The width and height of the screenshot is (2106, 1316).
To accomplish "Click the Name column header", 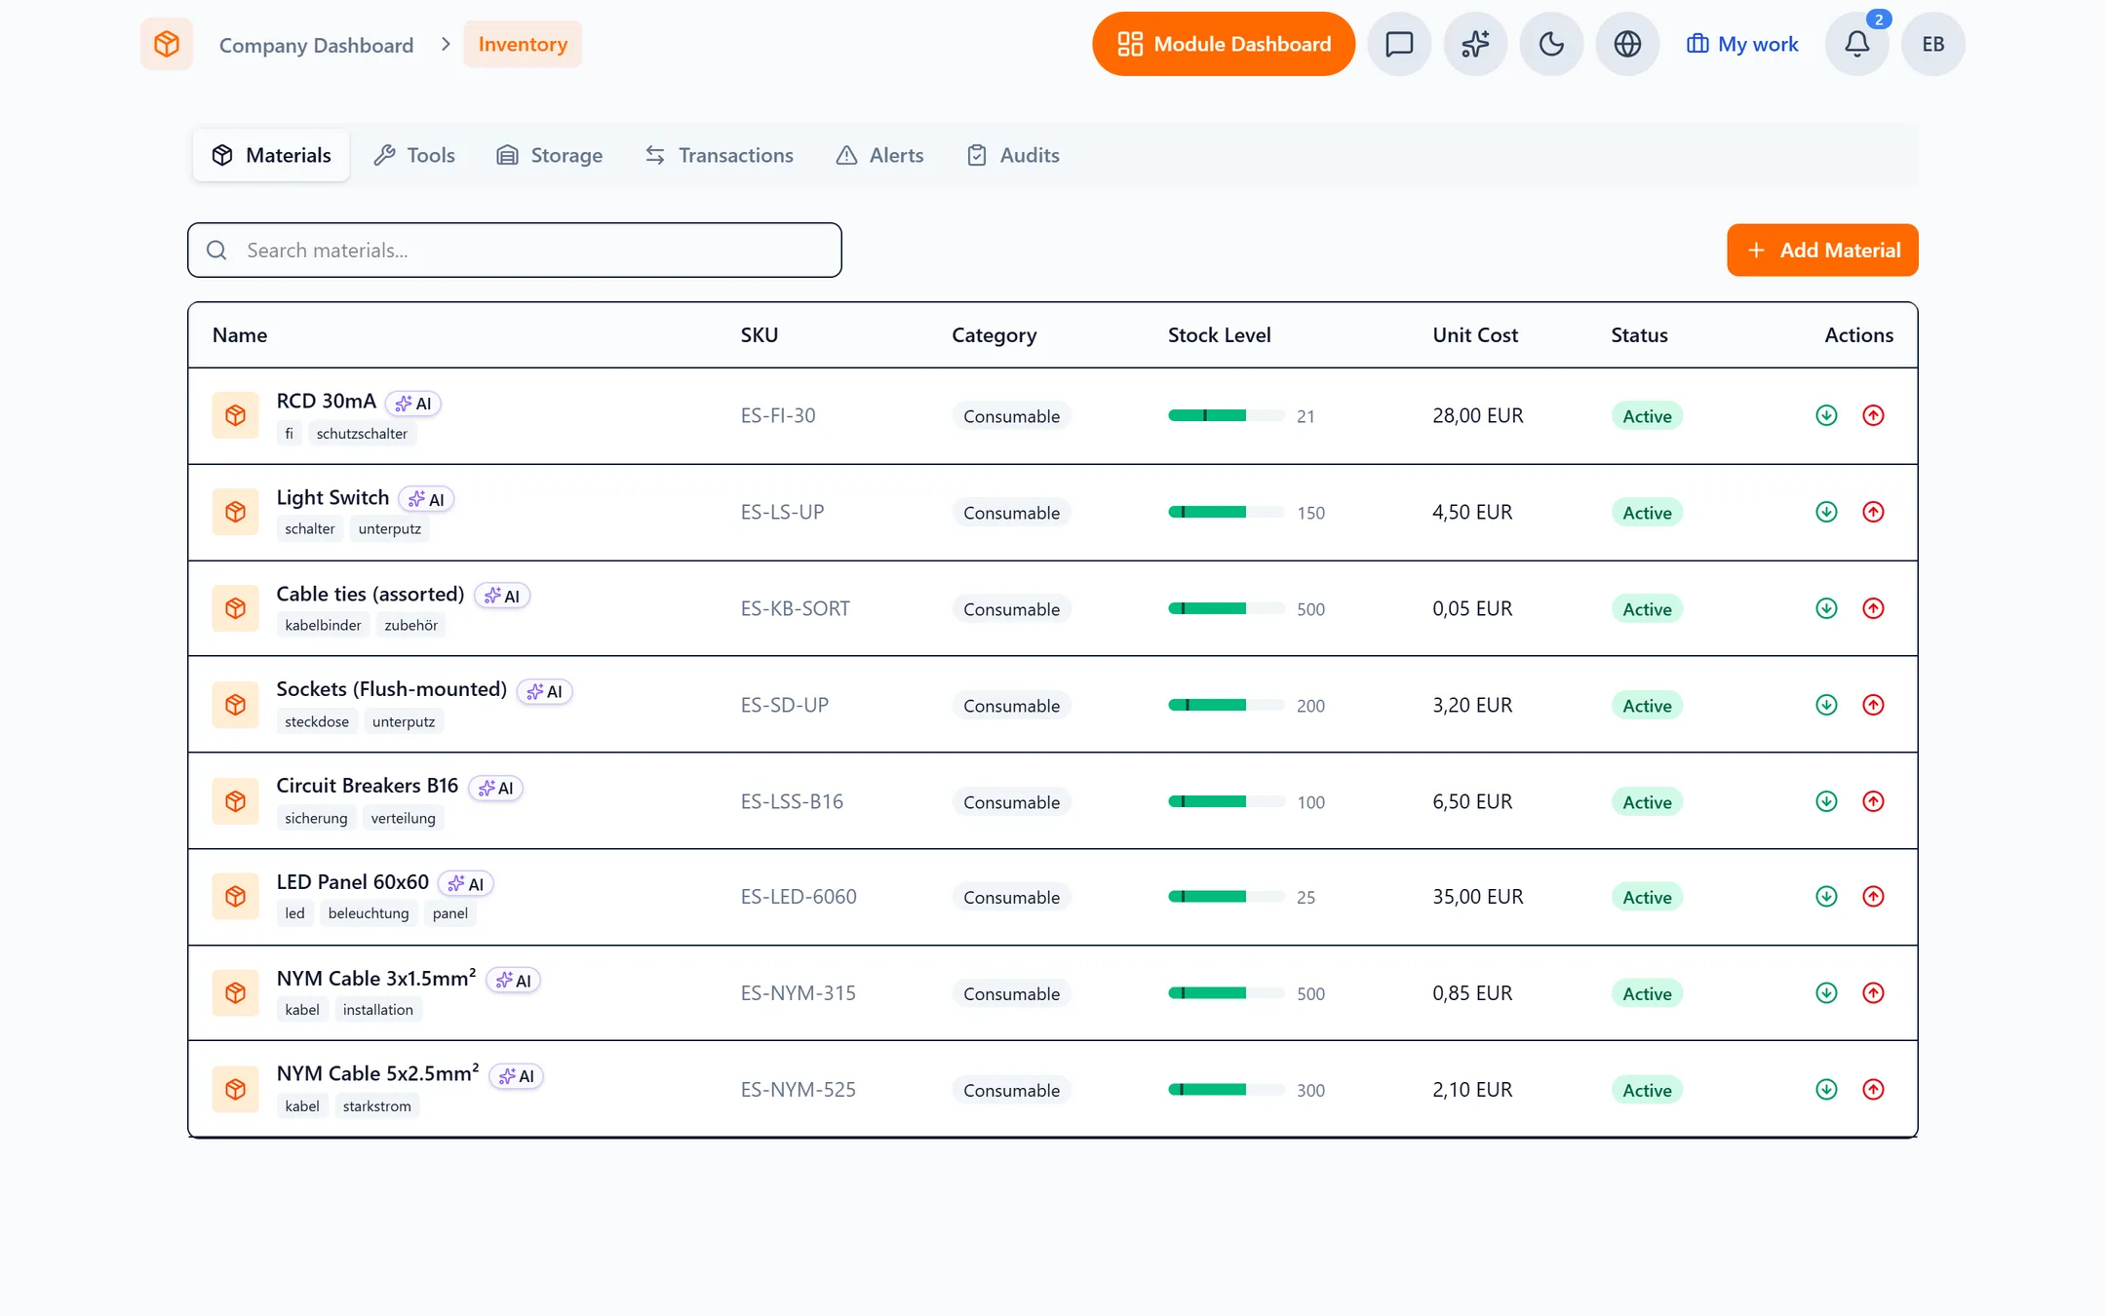I will point(240,335).
